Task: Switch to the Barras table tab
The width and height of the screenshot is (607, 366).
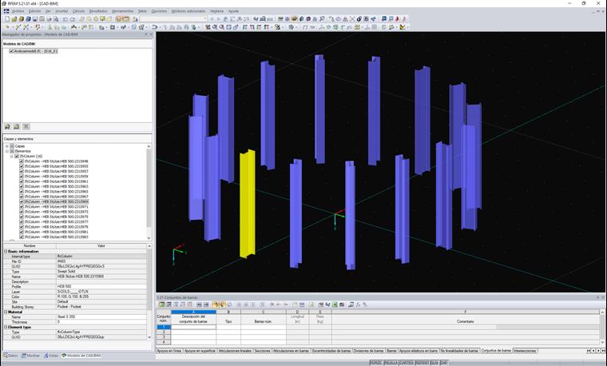Action: (391, 351)
